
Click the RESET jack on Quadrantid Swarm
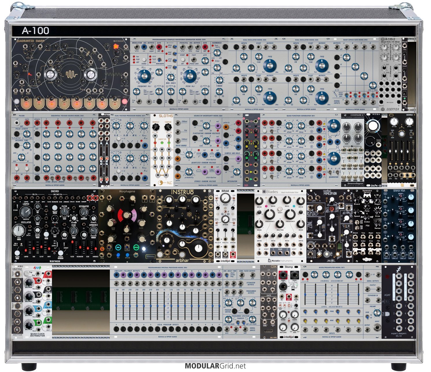[x=28, y=91]
